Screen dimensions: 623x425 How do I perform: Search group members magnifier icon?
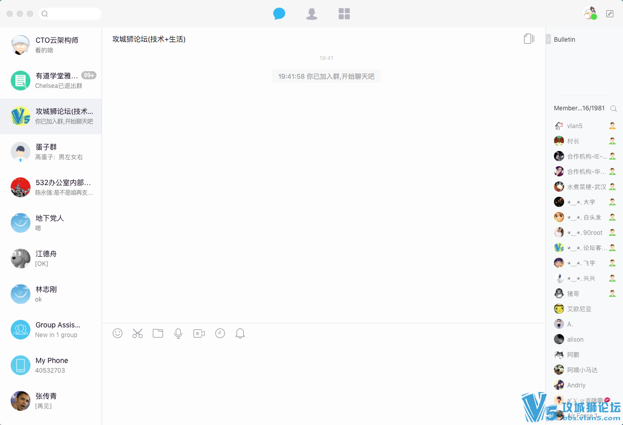pyautogui.click(x=613, y=108)
